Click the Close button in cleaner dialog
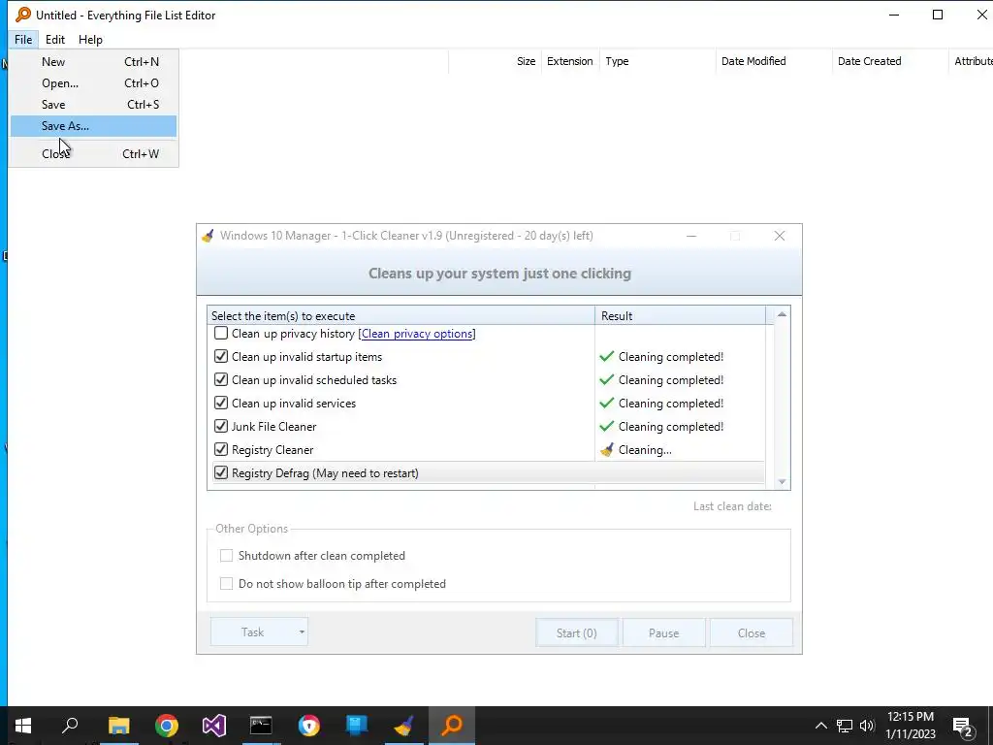Viewport: 993px width, 745px height. point(752,632)
